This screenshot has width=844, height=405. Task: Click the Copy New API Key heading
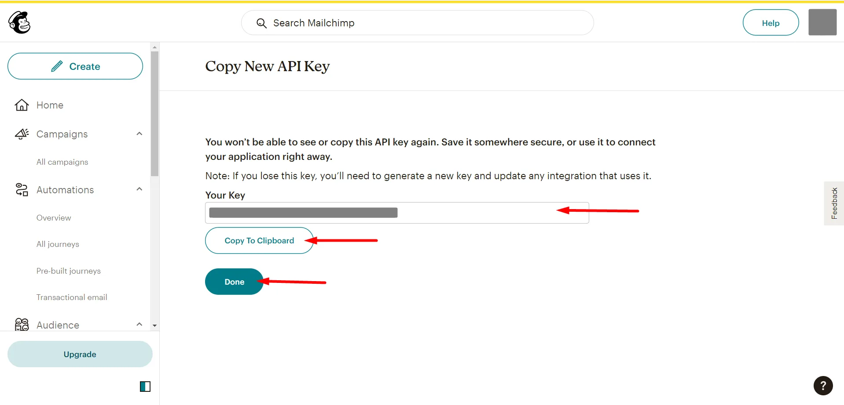[x=268, y=66]
